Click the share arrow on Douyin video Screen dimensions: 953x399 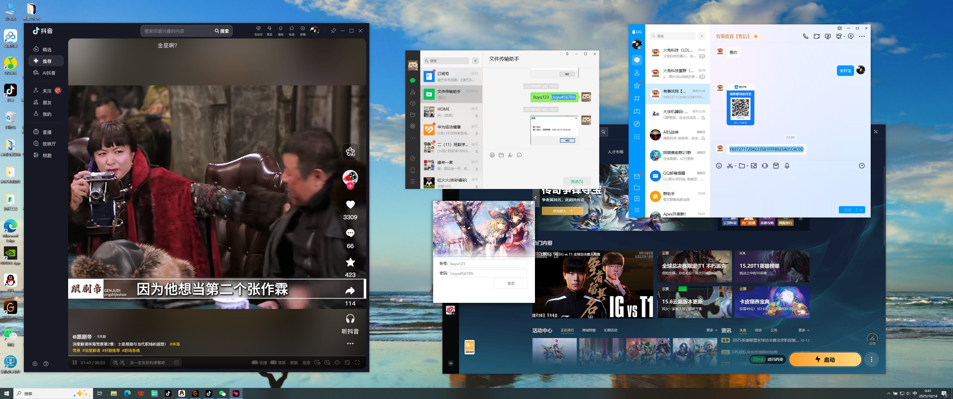point(350,291)
